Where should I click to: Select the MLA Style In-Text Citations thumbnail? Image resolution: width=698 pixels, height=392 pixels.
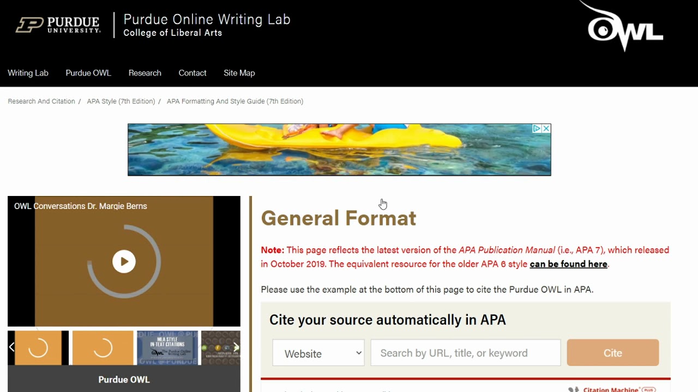coord(167,347)
